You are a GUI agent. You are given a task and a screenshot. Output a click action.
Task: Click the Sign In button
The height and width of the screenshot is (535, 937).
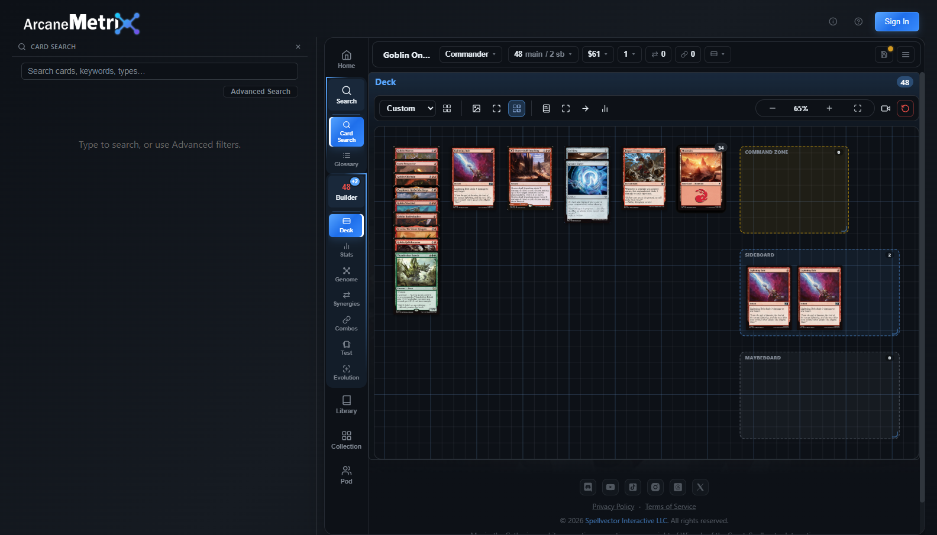pos(897,21)
